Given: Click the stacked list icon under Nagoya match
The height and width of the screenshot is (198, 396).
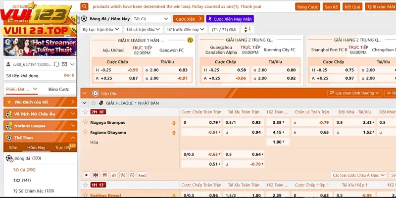Looking at the screenshot, I should click(x=104, y=175).
